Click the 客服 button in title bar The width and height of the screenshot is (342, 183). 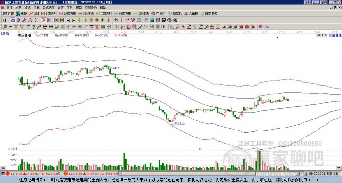click(x=308, y=2)
